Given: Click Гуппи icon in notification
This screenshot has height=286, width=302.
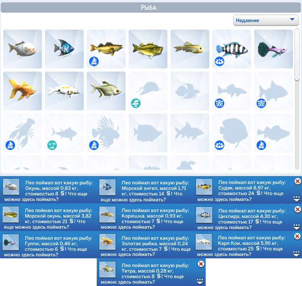Looking at the screenshot, I should pyautogui.click(x=11, y=242).
